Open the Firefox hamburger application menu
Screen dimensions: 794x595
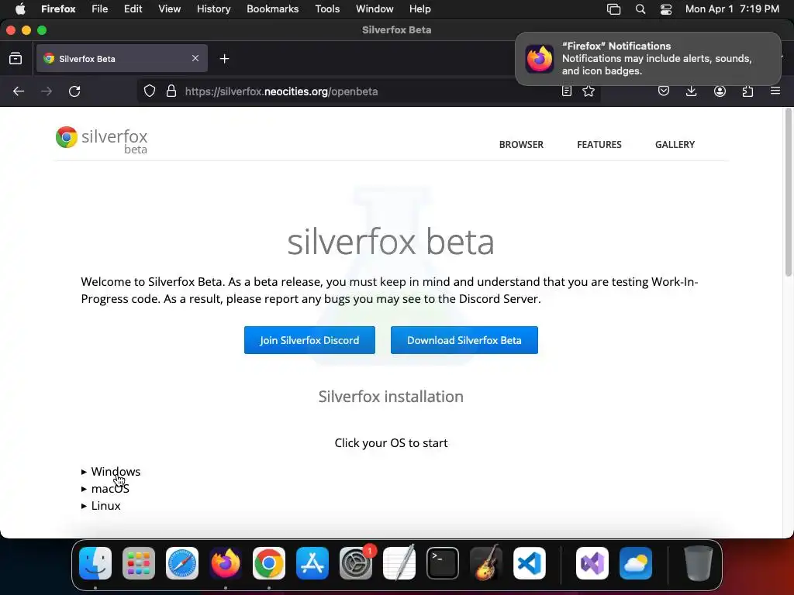pyautogui.click(x=775, y=91)
